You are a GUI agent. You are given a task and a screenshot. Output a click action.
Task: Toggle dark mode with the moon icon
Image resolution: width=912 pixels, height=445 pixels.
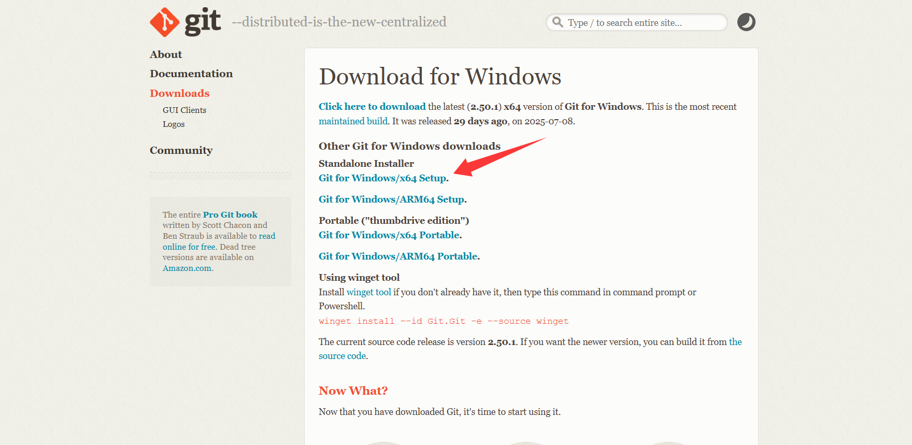[x=746, y=22]
